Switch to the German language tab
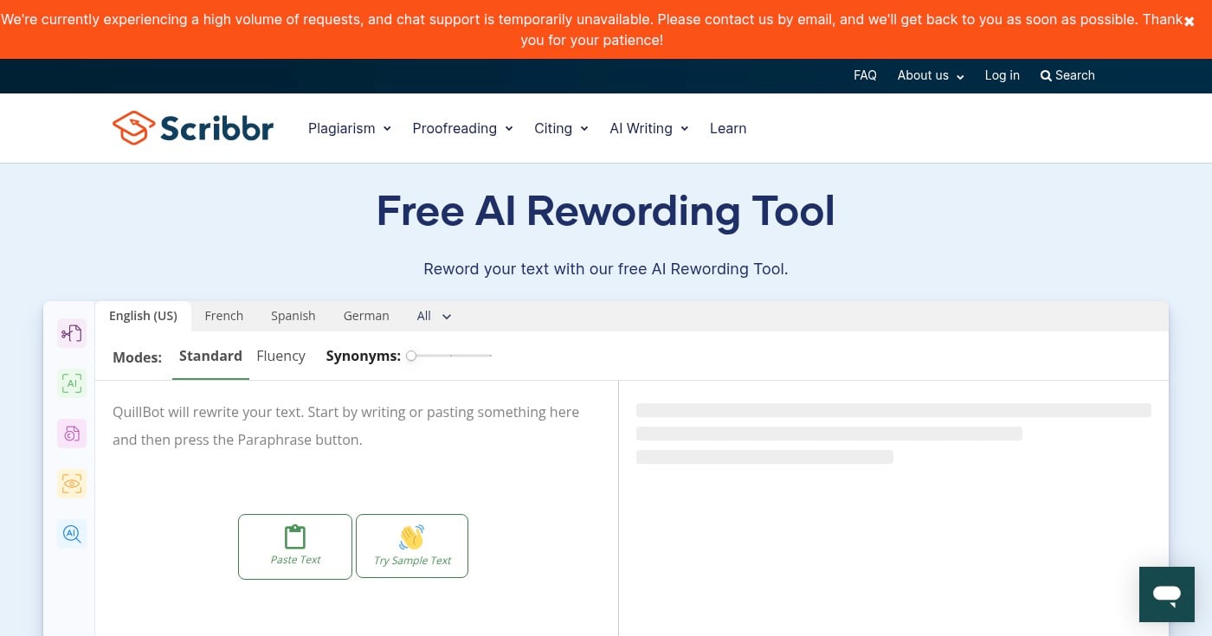 pyautogui.click(x=366, y=316)
